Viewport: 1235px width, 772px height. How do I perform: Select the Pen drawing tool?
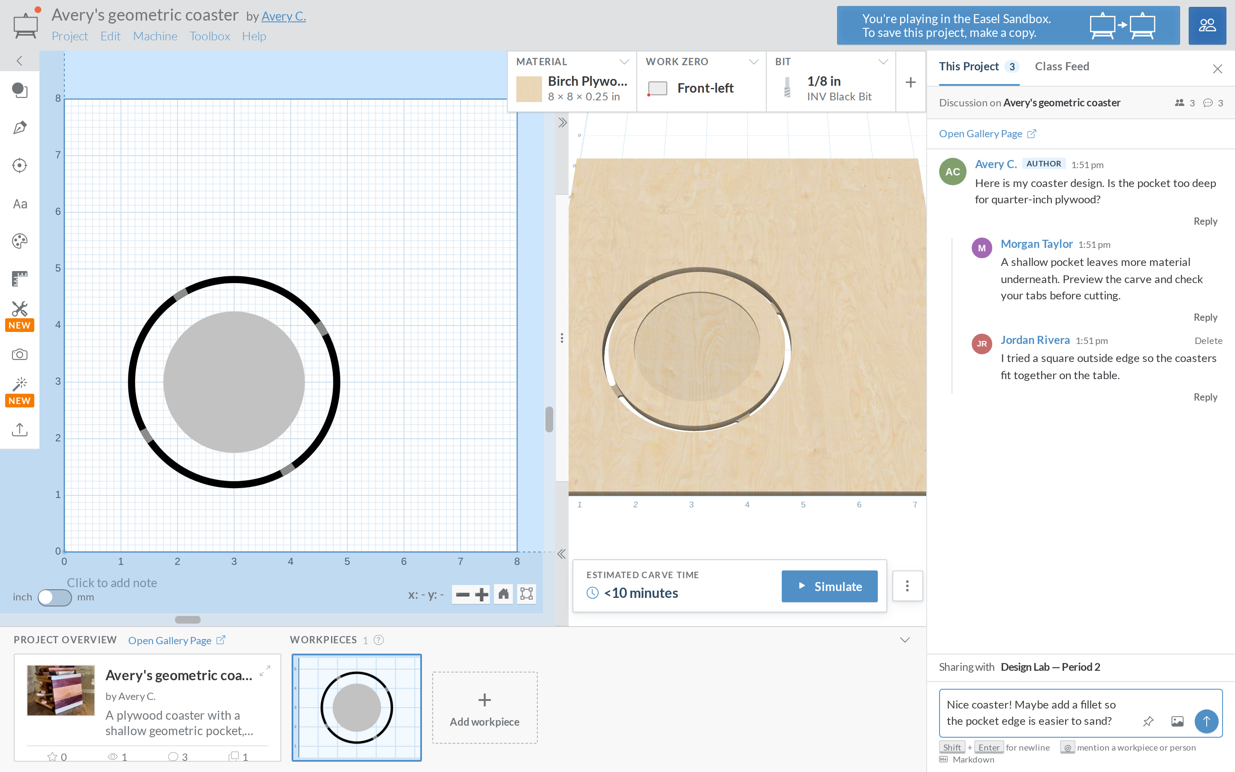coord(19,128)
